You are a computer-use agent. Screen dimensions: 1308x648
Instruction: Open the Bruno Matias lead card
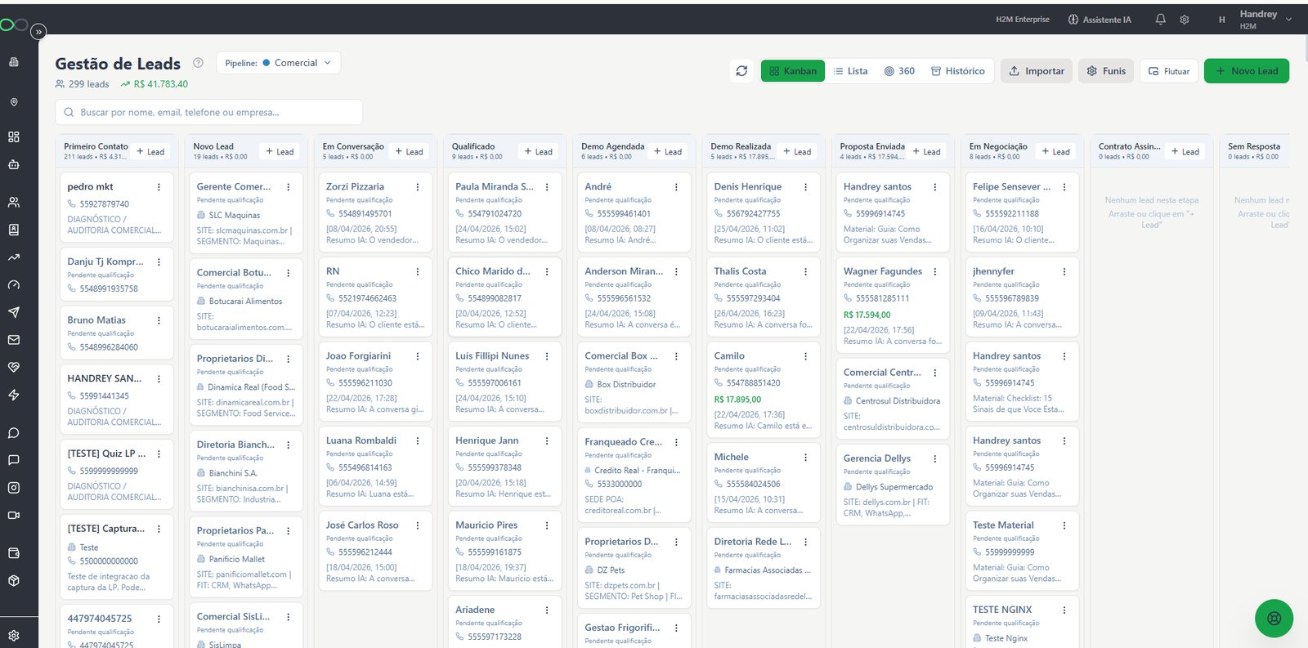point(116,333)
